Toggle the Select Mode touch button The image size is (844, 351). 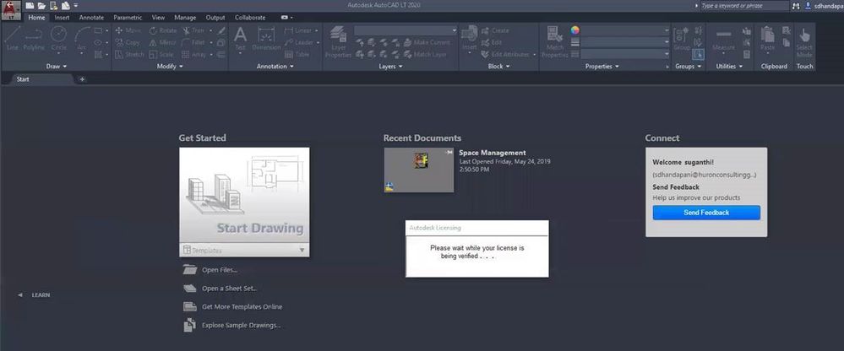tap(804, 41)
